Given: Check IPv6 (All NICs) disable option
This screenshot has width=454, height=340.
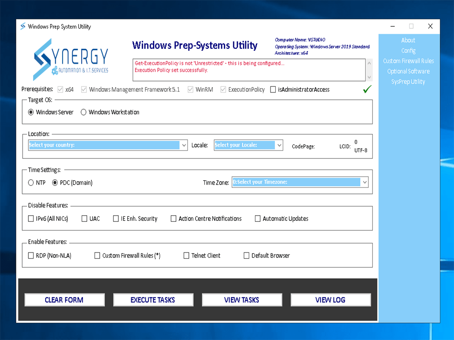Looking at the screenshot, I should 31,219.
